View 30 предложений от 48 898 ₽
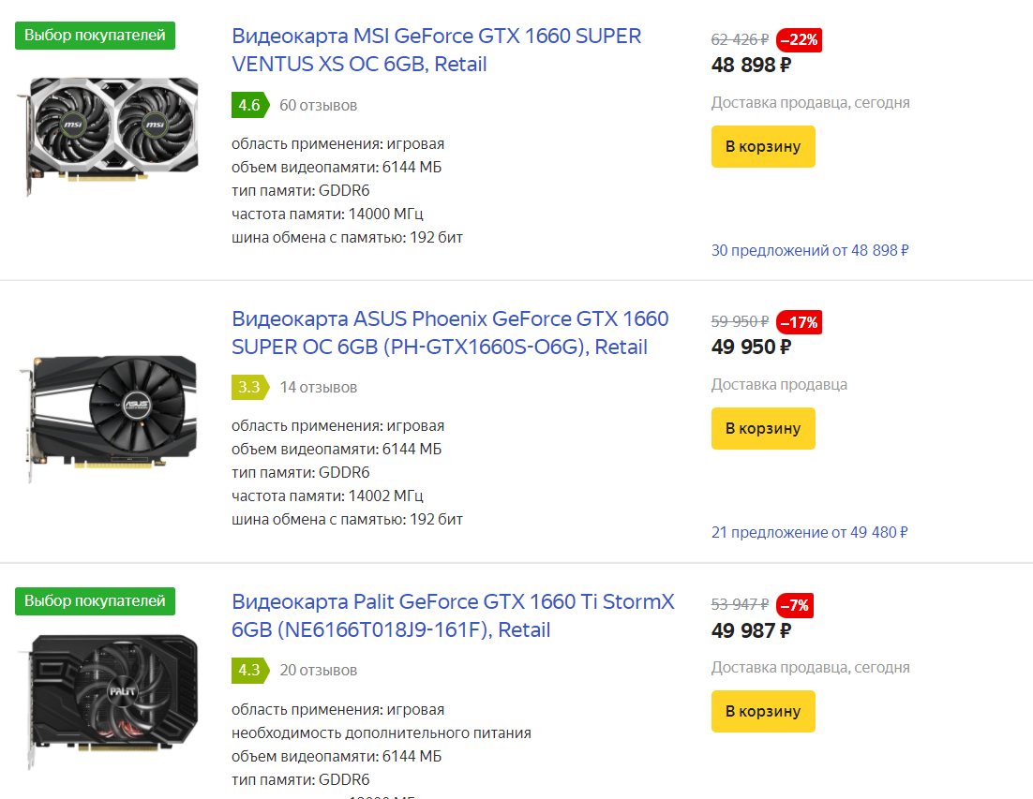This screenshot has height=799, width=1033. pyautogui.click(x=810, y=250)
